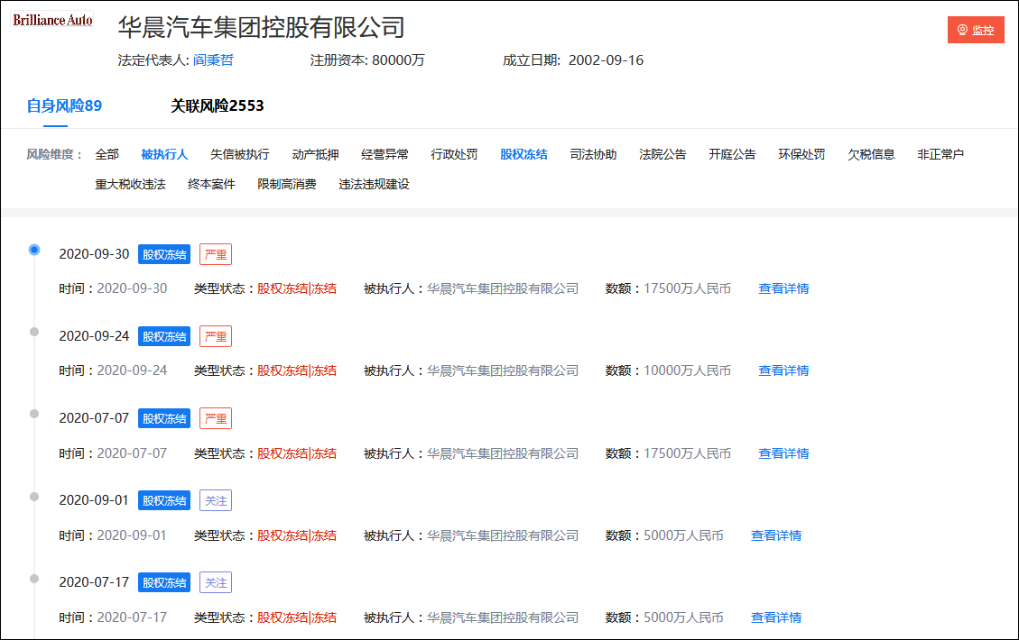1019x640 pixels.
Task: Click the 关注 tag on 2020-09-01 entry
Action: (x=216, y=500)
